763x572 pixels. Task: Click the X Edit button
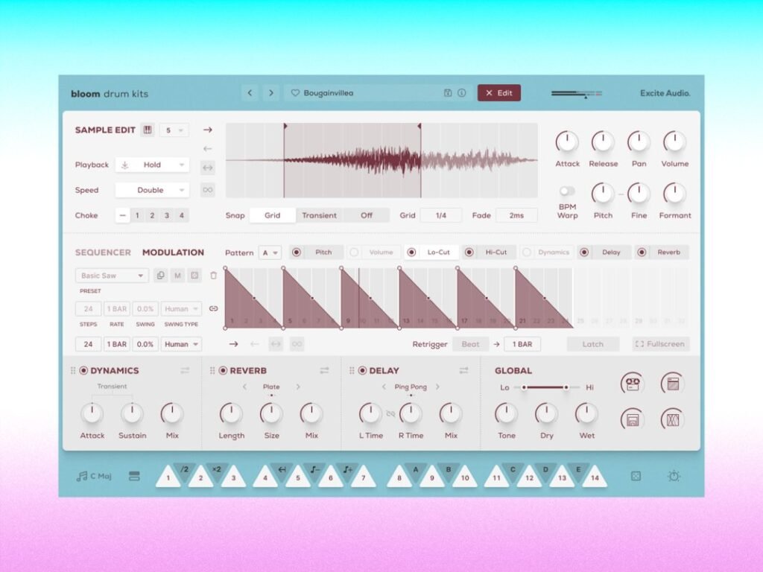click(x=498, y=92)
